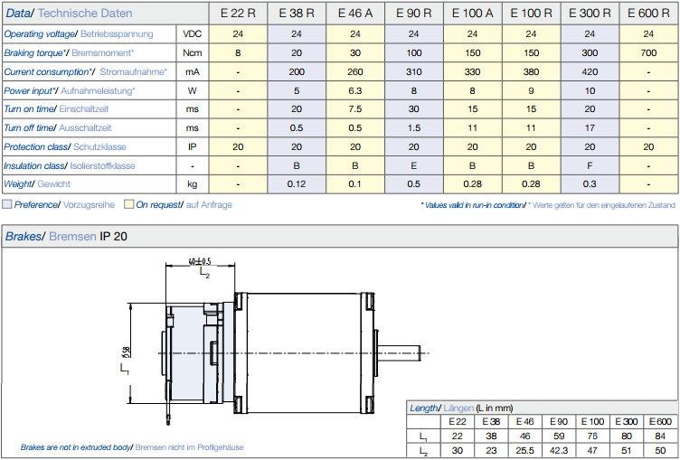Click the grey Preference legend swatch
The width and height of the screenshot is (680, 460).
pyautogui.click(x=7, y=204)
